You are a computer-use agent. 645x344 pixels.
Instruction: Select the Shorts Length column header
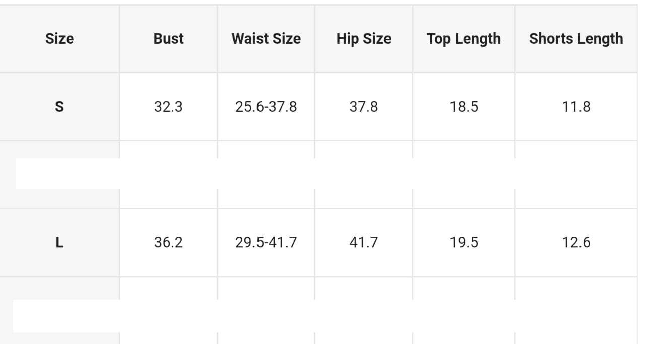[576, 39]
